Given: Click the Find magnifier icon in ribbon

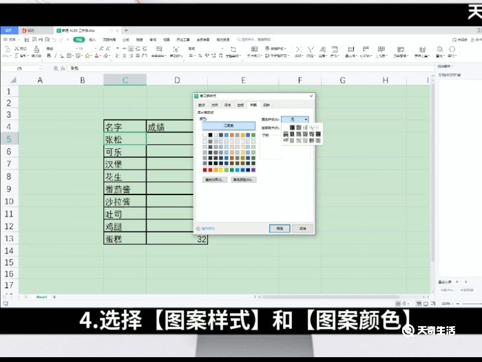Looking at the screenshot, I should (x=440, y=49).
